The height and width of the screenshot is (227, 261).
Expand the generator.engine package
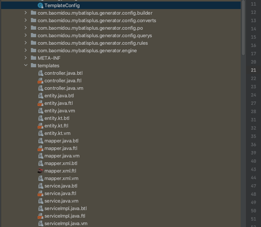[26, 50]
